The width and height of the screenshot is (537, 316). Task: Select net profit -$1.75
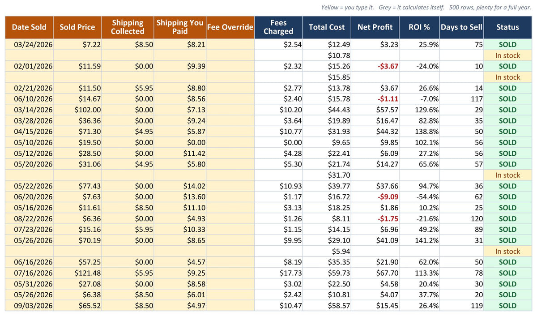click(375, 218)
